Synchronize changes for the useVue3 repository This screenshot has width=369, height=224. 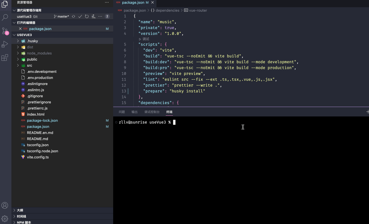coord(73,16)
